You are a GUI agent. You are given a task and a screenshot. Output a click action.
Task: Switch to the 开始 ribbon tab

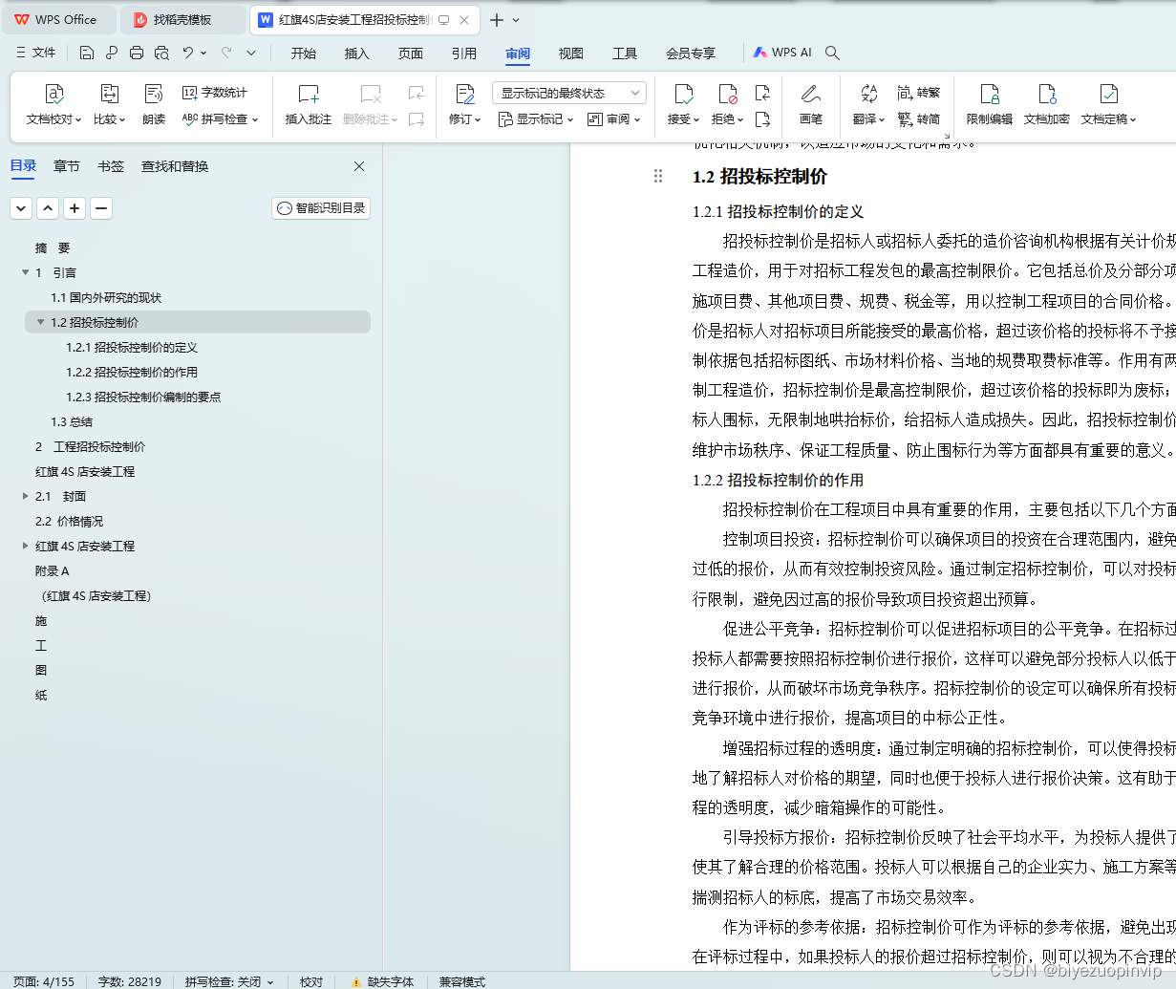click(x=304, y=54)
